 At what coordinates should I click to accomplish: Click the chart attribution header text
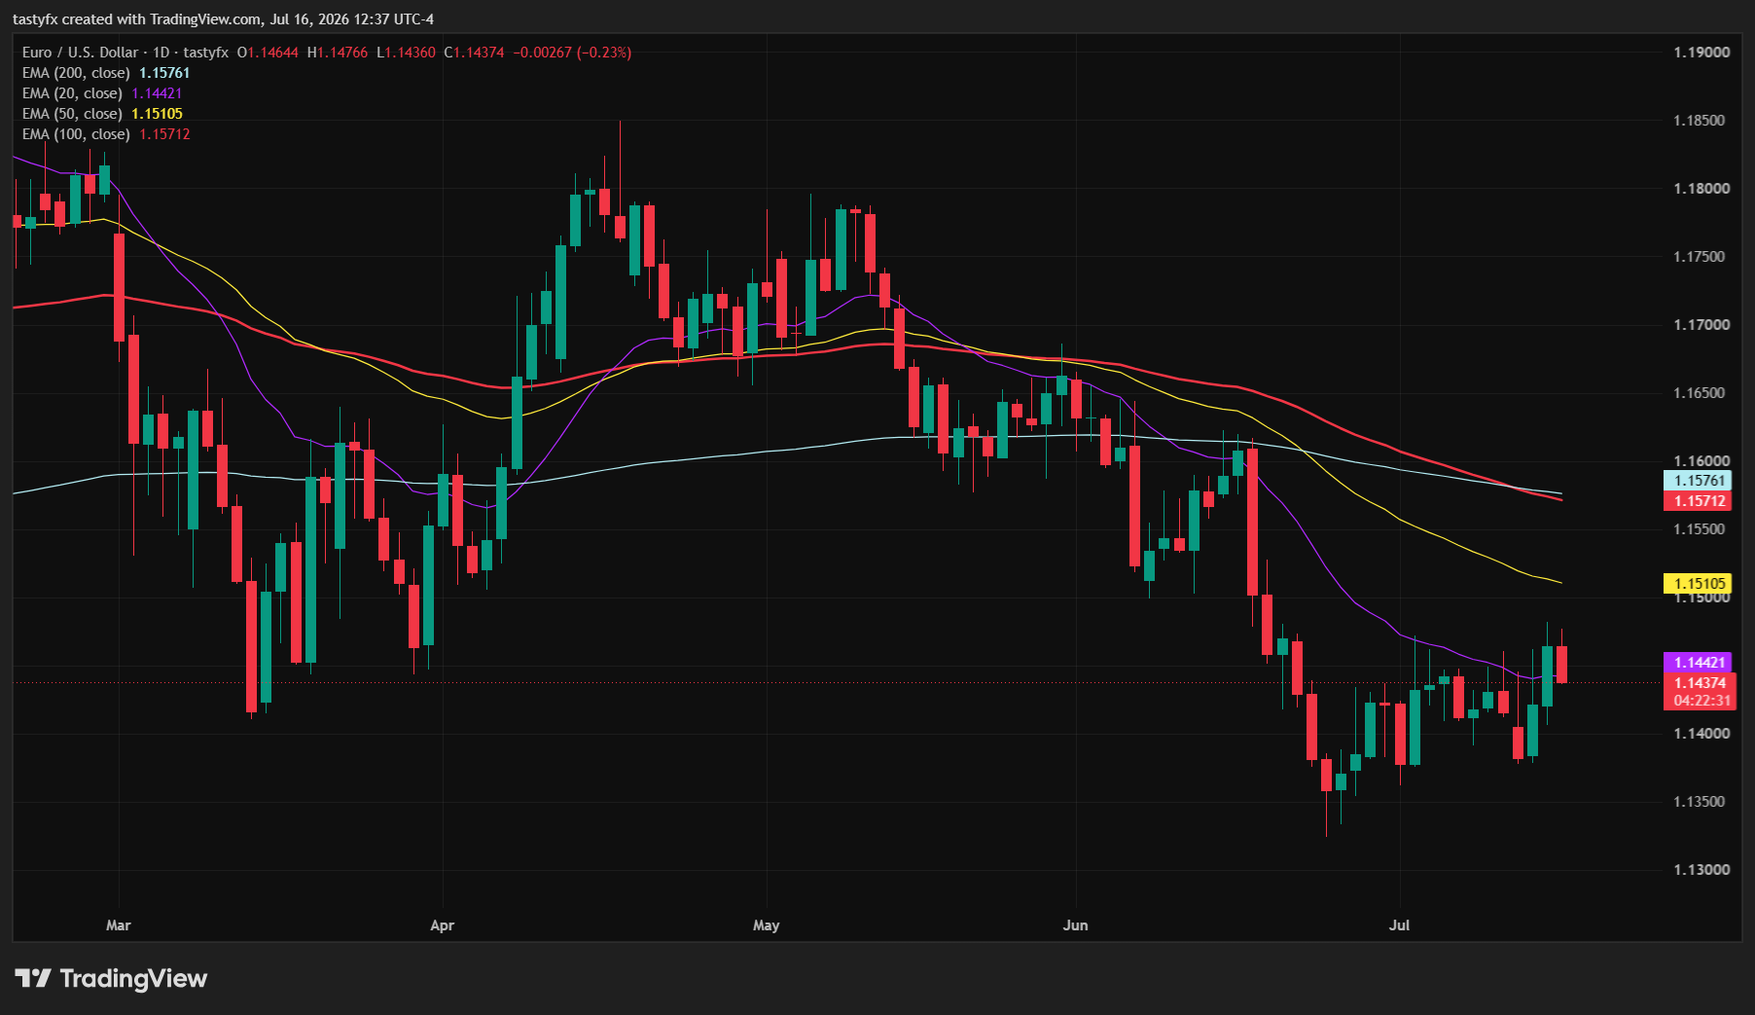(224, 19)
